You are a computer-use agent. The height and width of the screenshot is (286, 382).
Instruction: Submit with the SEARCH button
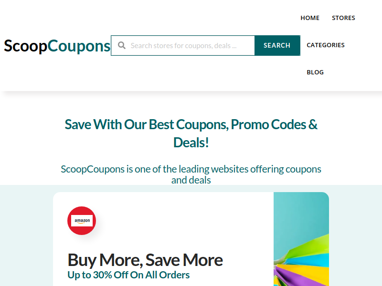pos(277,45)
